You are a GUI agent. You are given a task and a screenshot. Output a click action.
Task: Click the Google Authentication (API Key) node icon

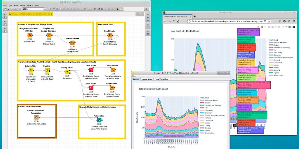pos(29,35)
